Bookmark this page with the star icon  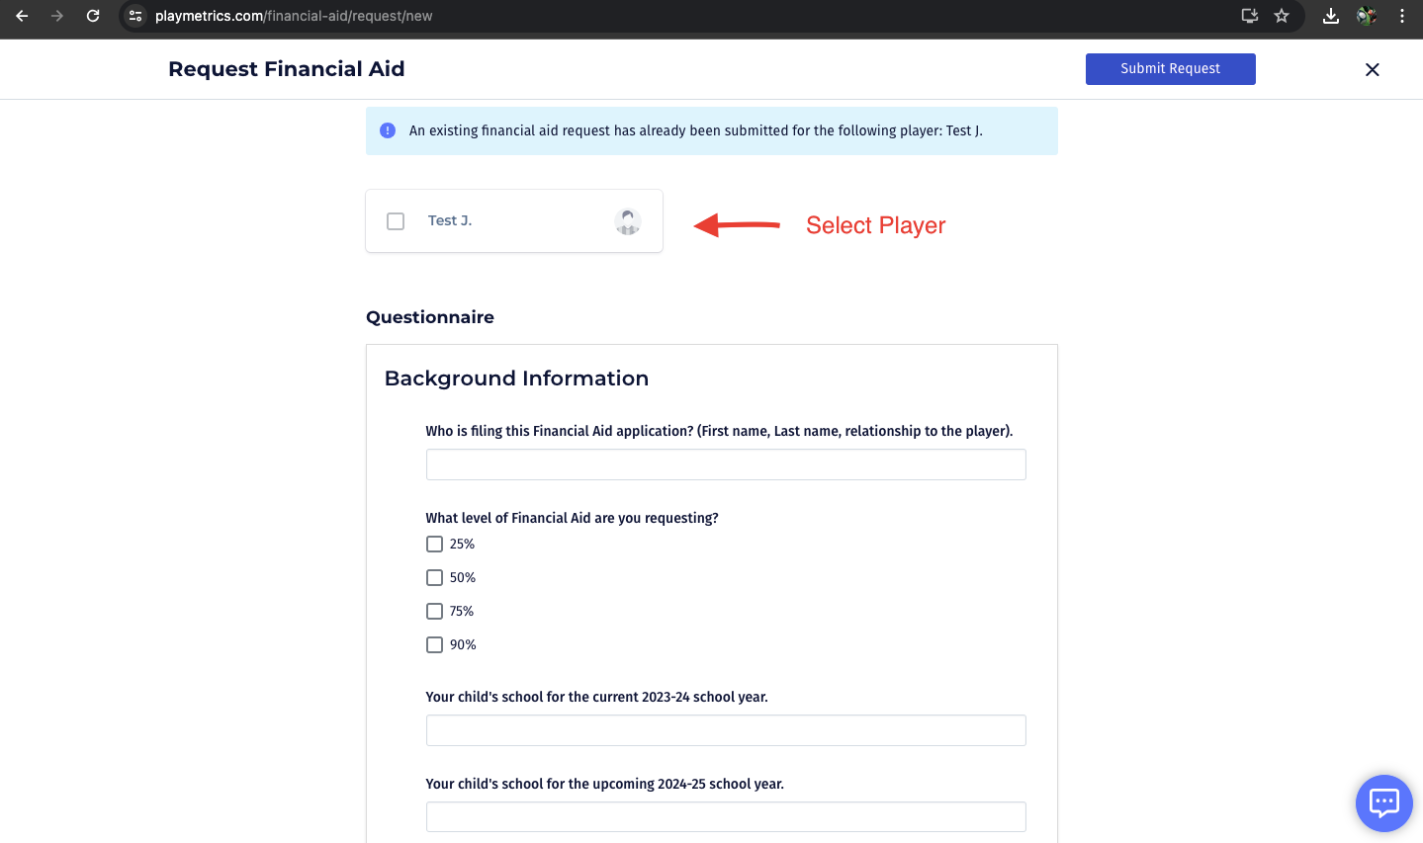(1282, 16)
